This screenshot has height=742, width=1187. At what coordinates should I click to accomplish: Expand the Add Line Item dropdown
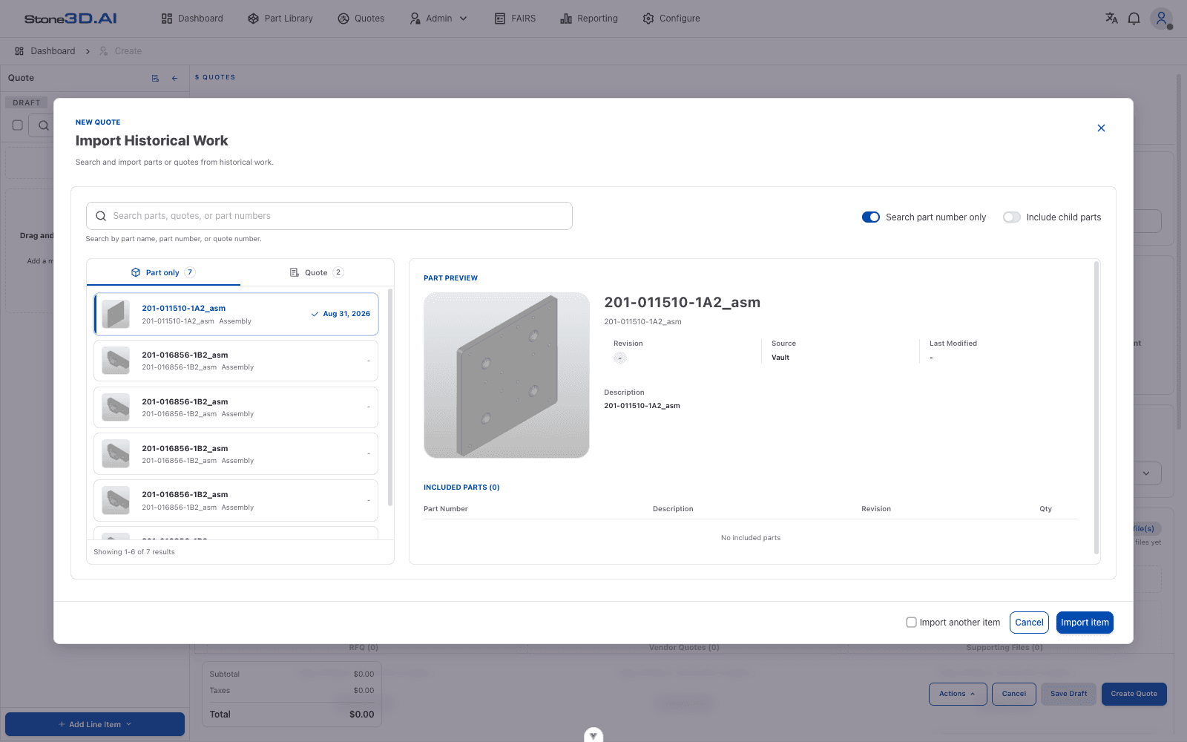[x=95, y=724]
